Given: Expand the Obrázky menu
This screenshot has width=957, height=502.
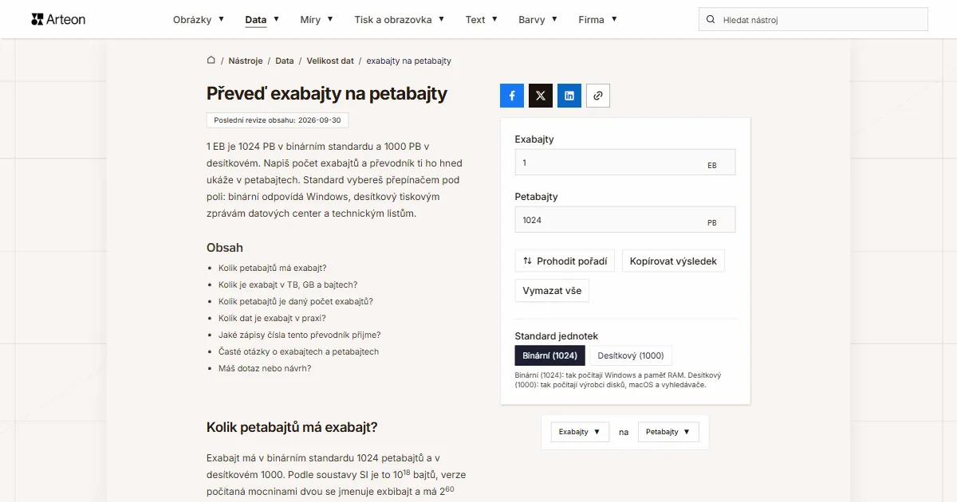Looking at the screenshot, I should [x=199, y=19].
